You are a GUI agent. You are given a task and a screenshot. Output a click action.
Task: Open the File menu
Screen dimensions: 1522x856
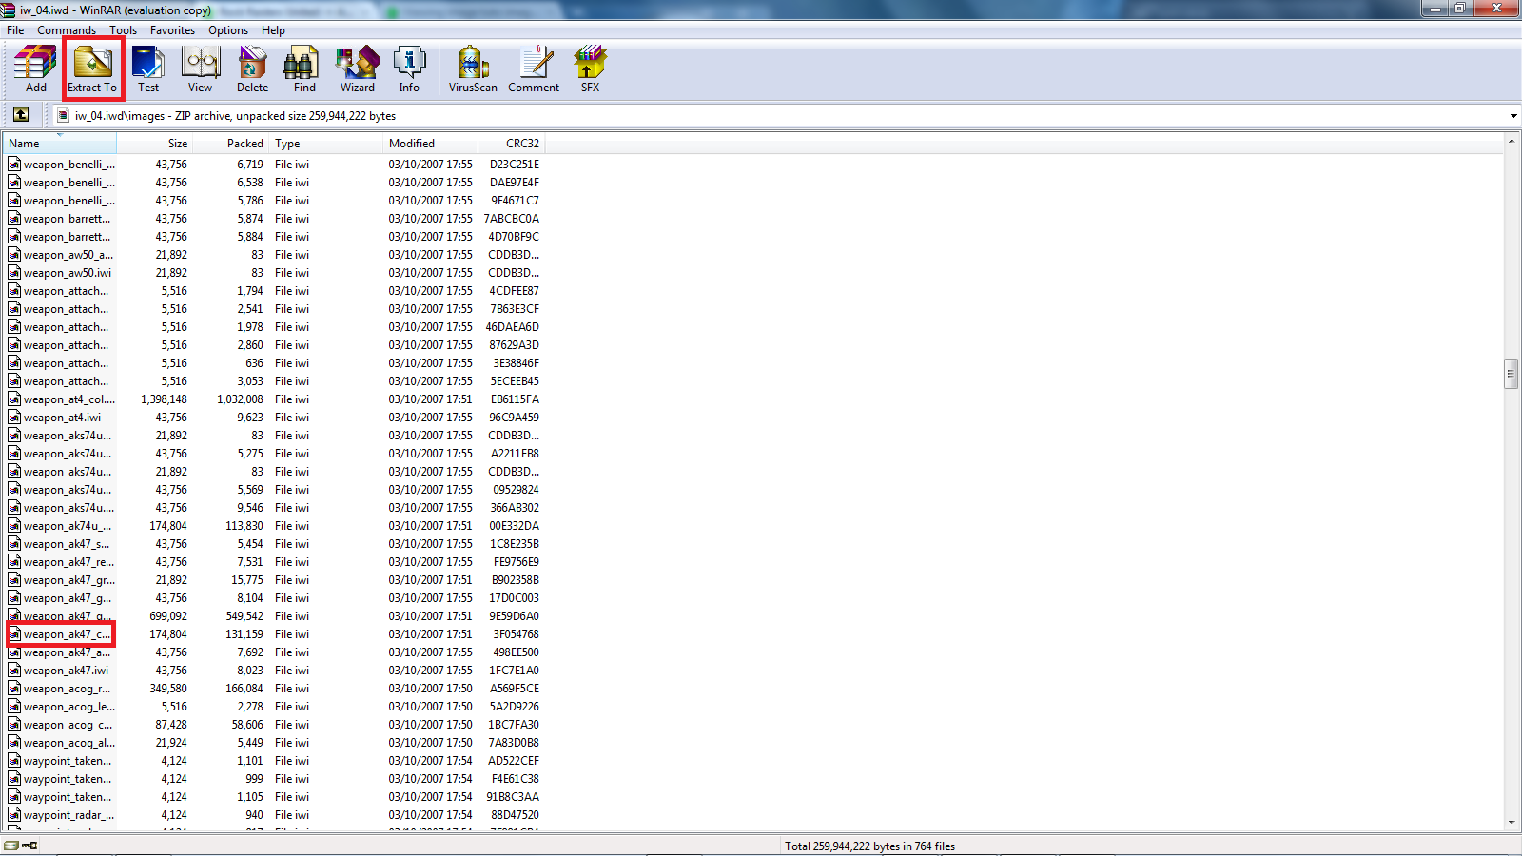[15, 30]
